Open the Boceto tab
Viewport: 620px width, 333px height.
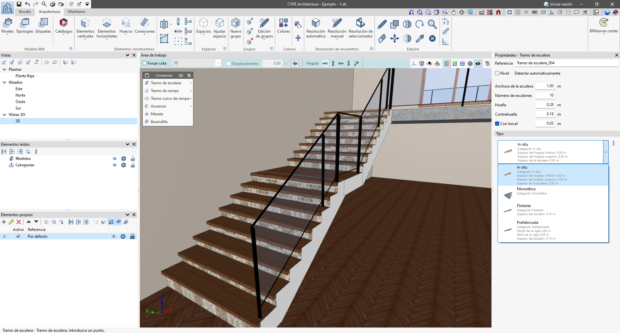click(x=25, y=12)
